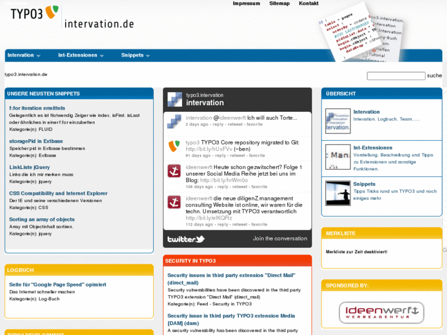Open Media DAM security issue article
This screenshot has width=447, height=335.
coord(231,320)
